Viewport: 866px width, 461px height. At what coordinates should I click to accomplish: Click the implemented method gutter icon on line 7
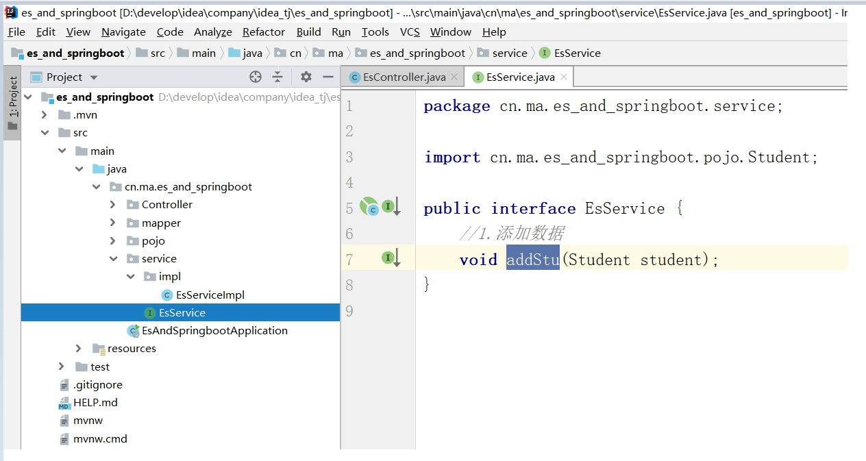[x=391, y=258]
